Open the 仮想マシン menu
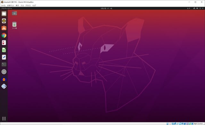Image resolution: width=205 pixels, height=125 pixels. point(11,5)
